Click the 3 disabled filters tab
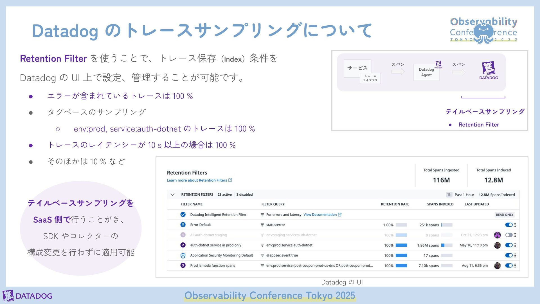Viewport: 540px width, 304px height. click(x=244, y=195)
